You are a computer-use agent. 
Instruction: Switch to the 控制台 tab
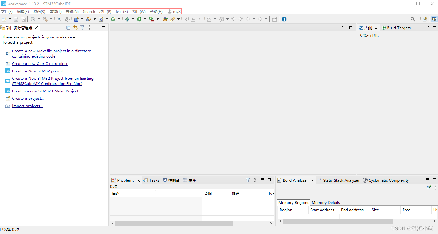(x=171, y=180)
